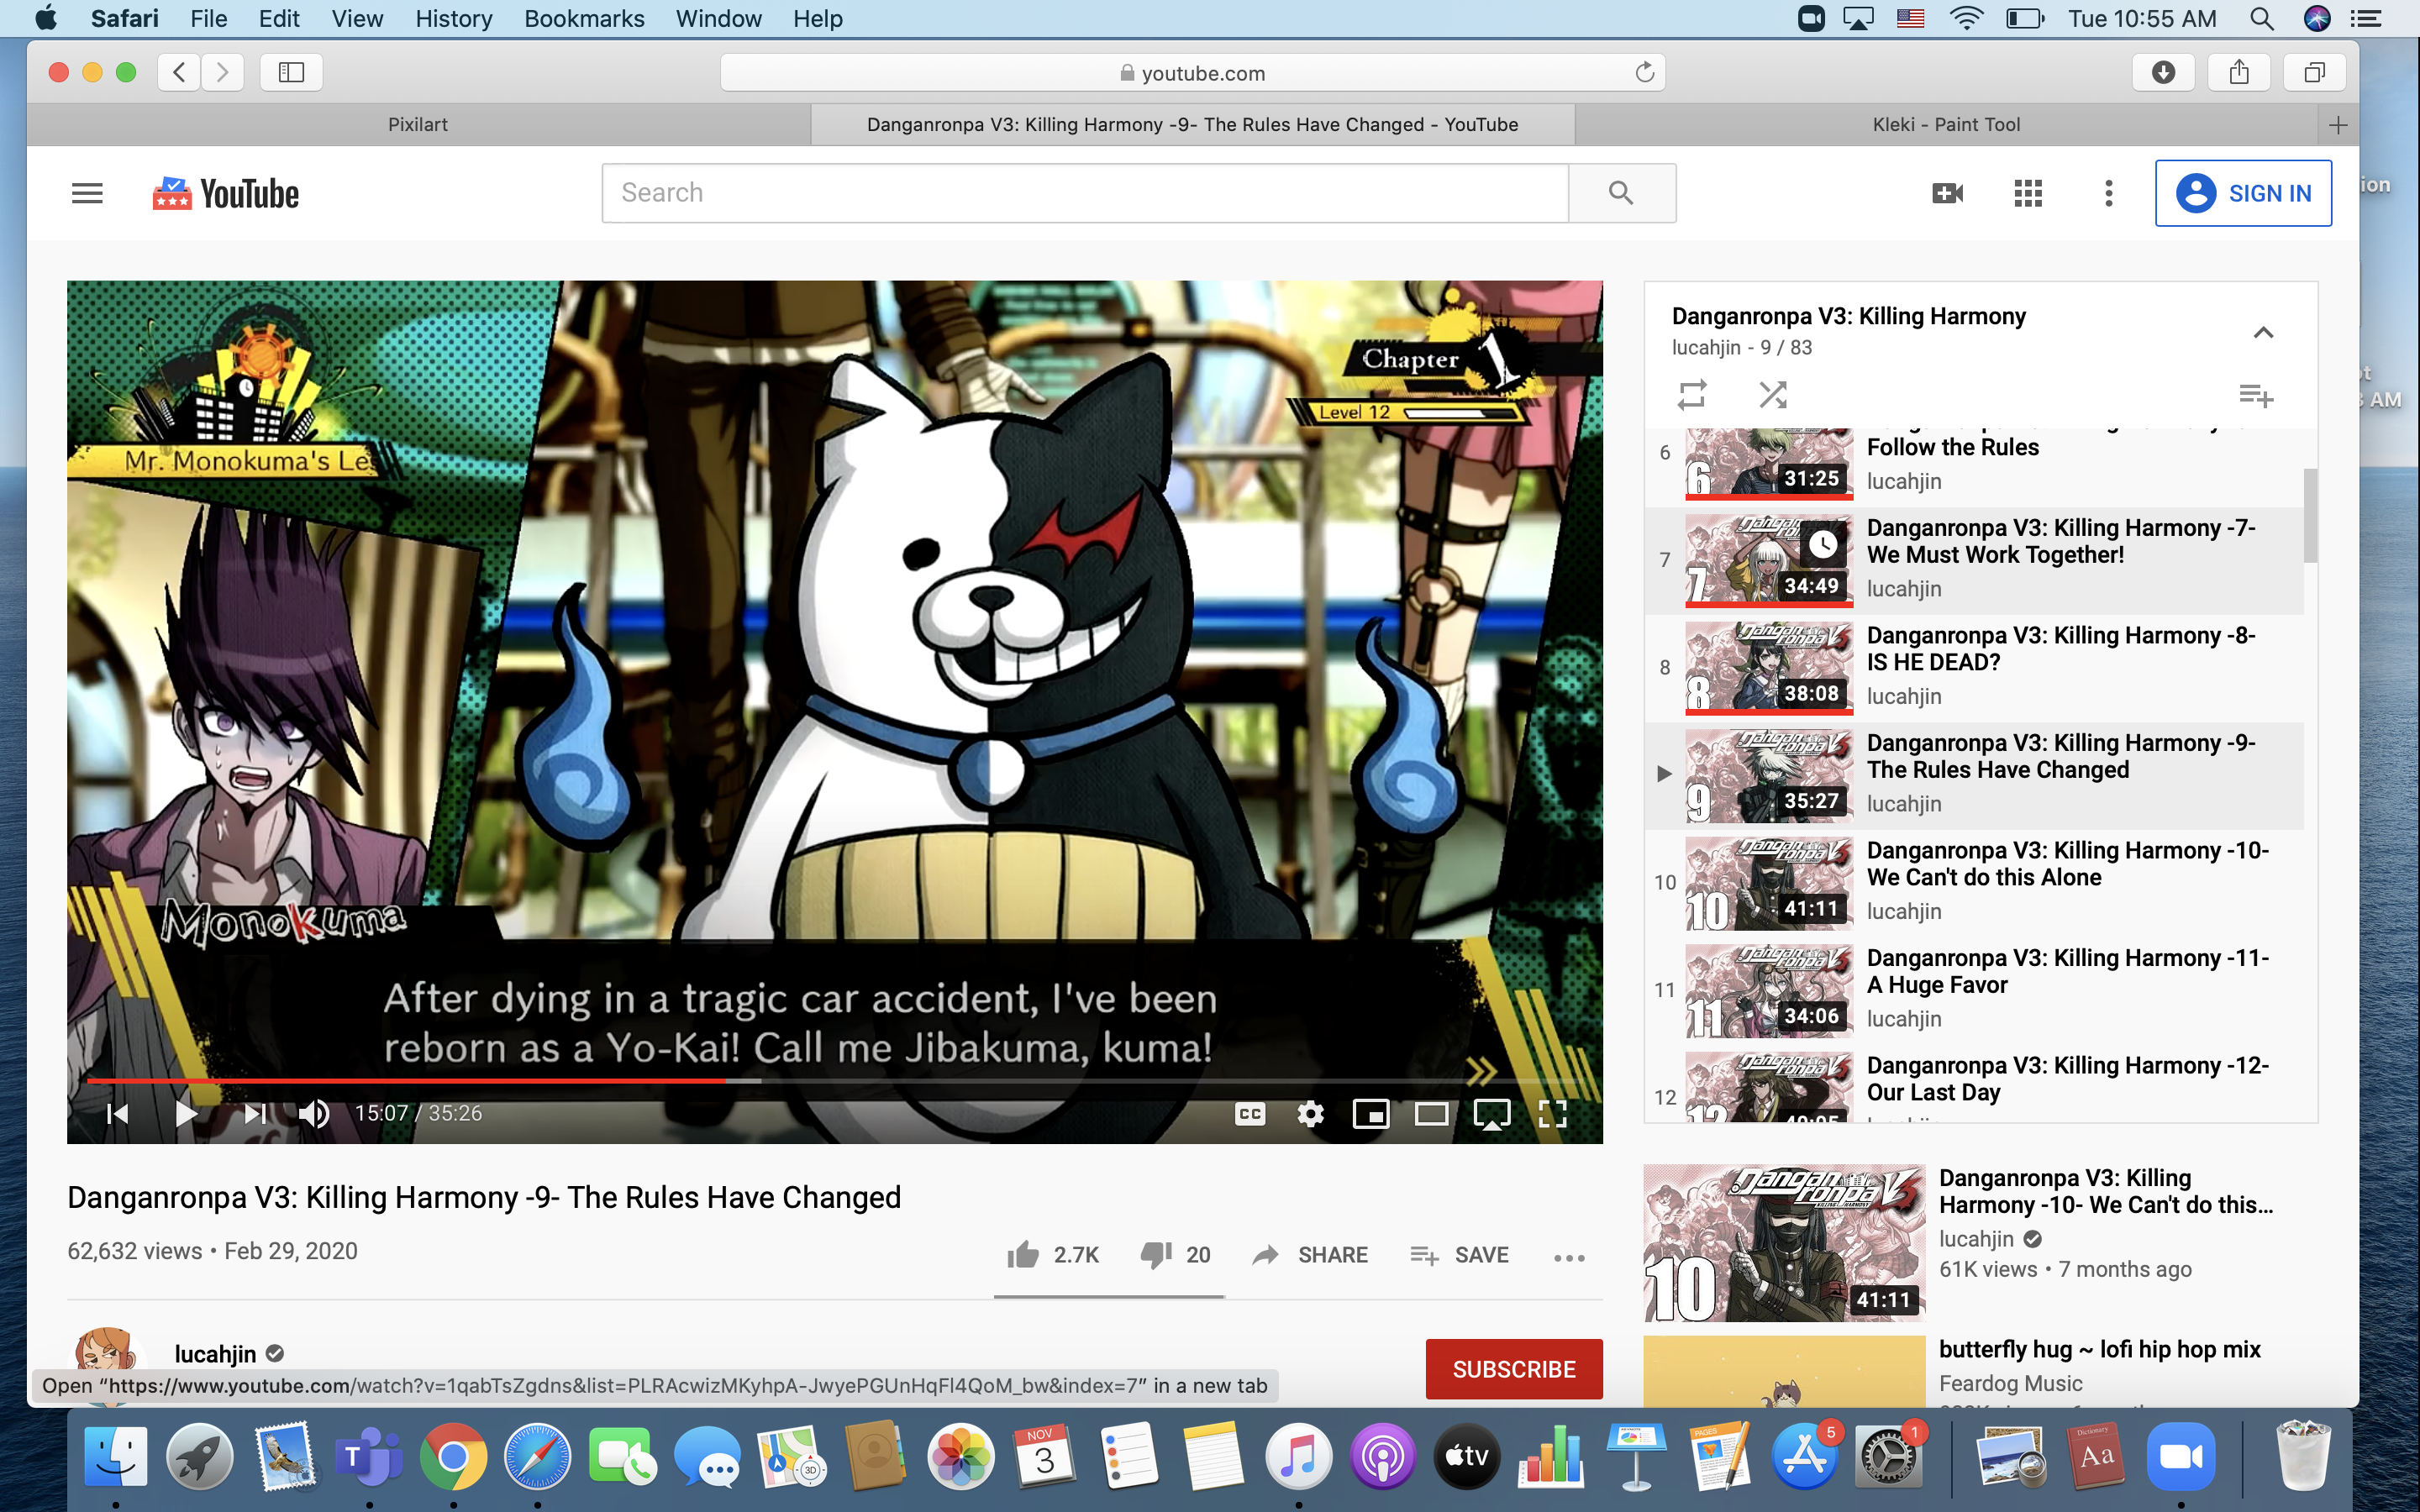Reload the page in address bar
This screenshot has height=1512, width=2420.
1644,72
